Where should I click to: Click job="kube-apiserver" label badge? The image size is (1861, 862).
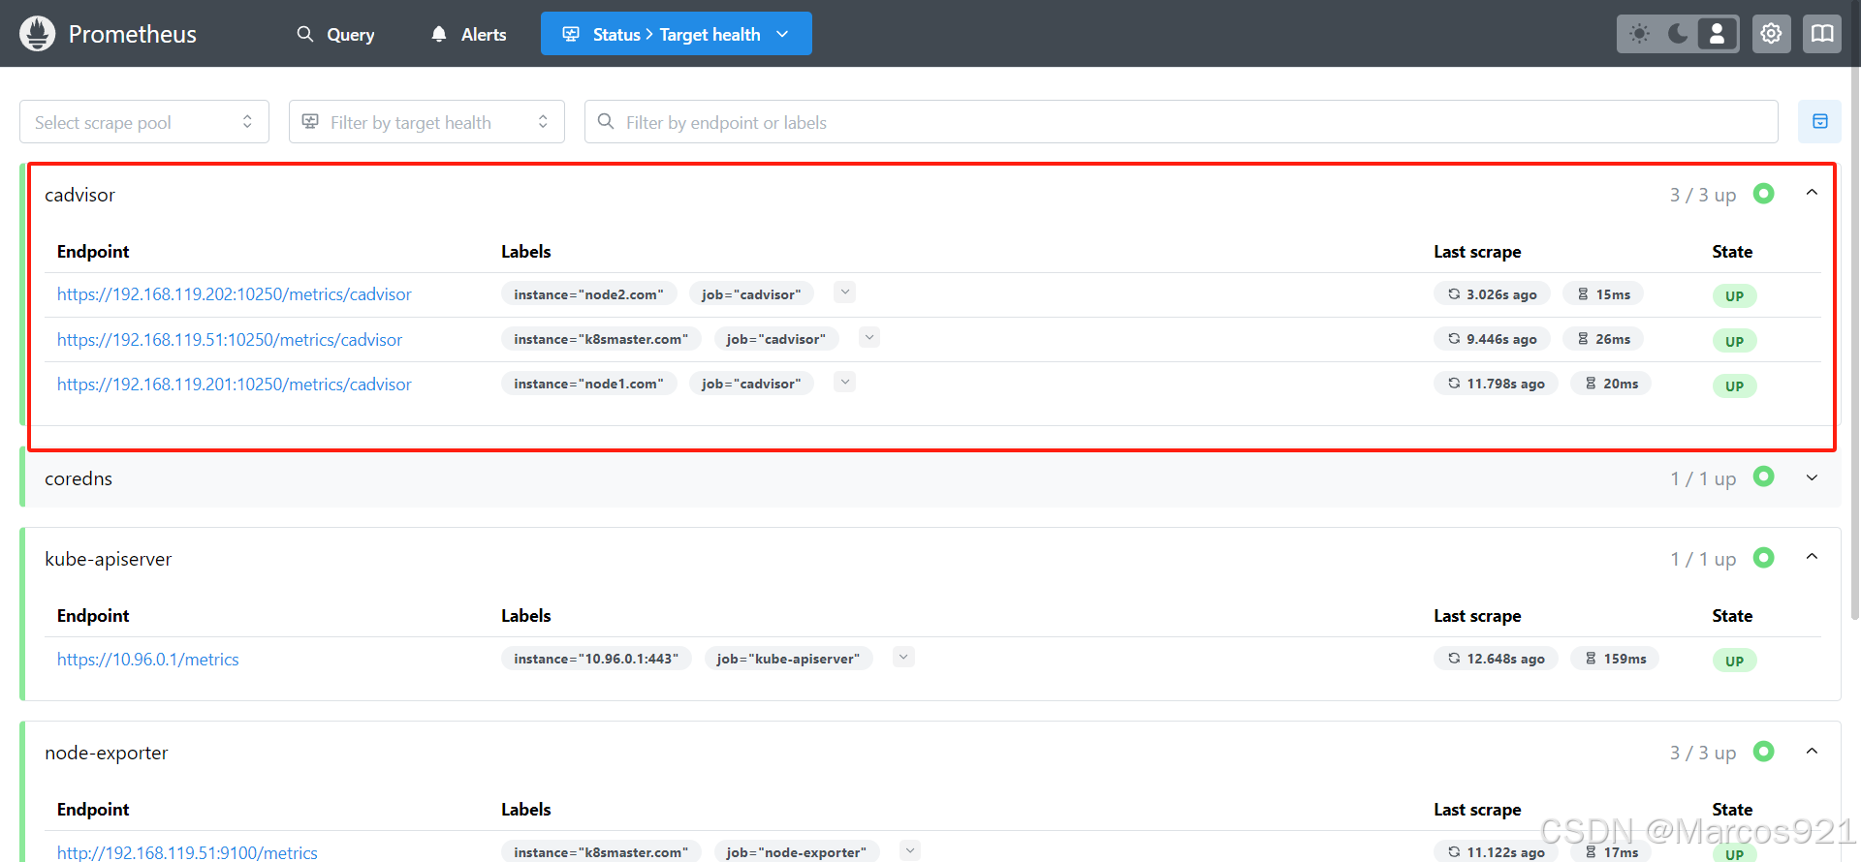click(788, 659)
